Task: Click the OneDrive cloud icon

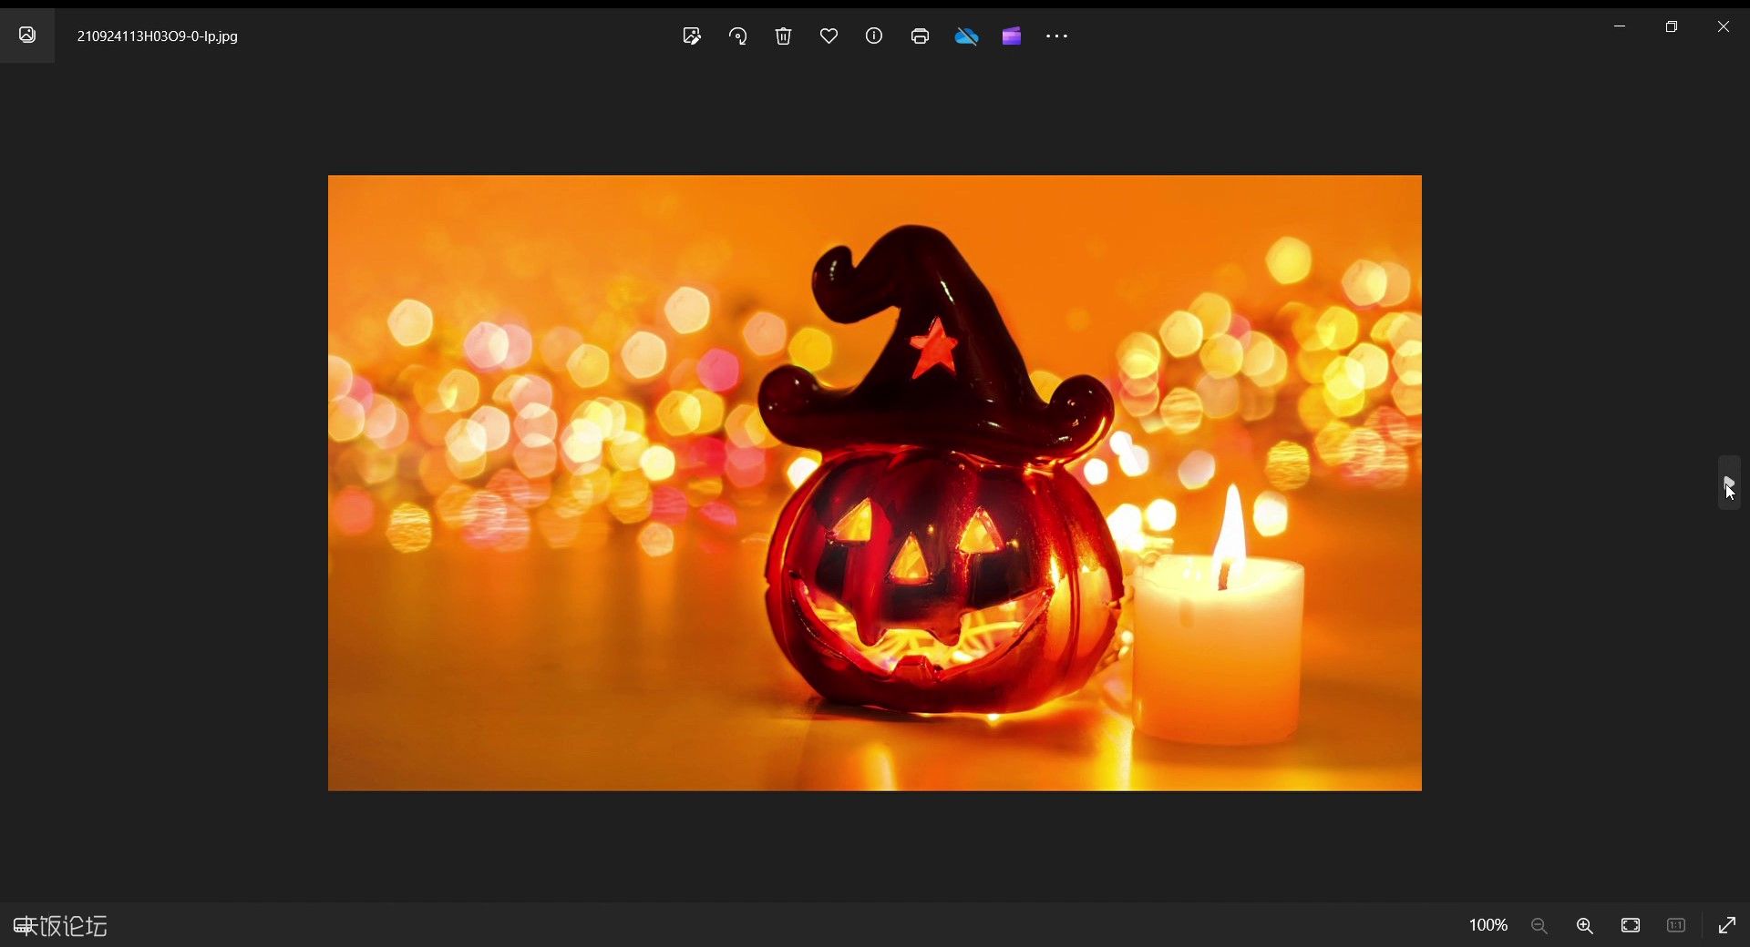Action: [966, 36]
